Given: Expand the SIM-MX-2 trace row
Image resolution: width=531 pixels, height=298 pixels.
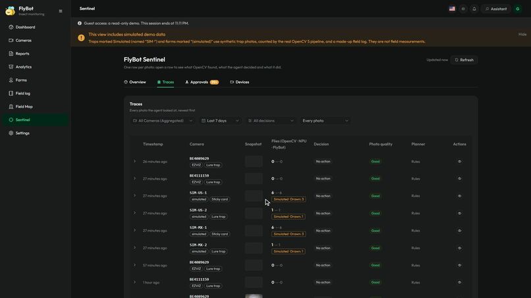Looking at the screenshot, I should pyautogui.click(x=135, y=248).
